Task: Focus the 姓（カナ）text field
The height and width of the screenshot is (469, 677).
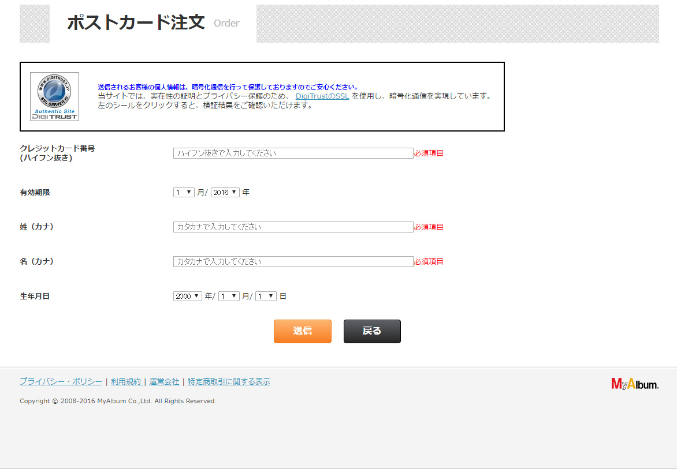Action: pyautogui.click(x=293, y=227)
